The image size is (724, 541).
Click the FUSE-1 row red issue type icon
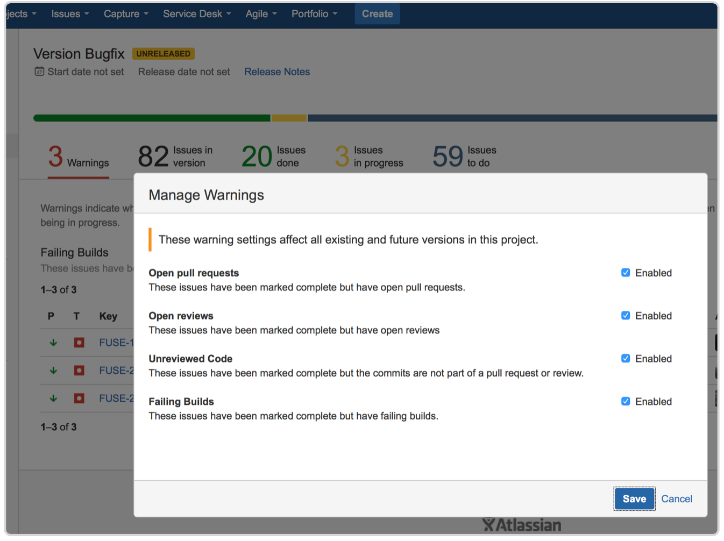coord(79,343)
